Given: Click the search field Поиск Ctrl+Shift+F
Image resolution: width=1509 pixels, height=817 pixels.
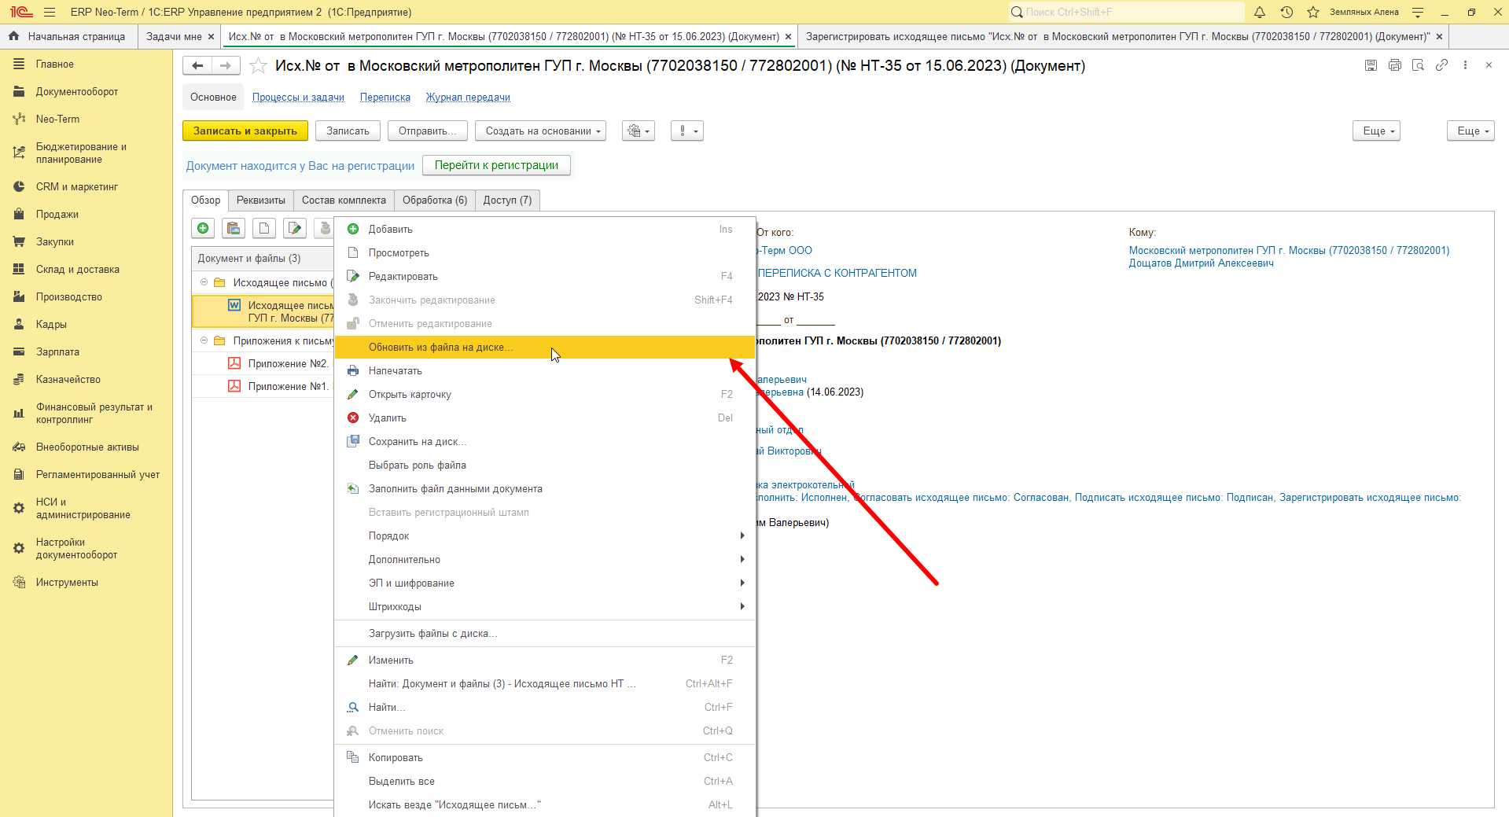Looking at the screenshot, I should coord(1126,12).
